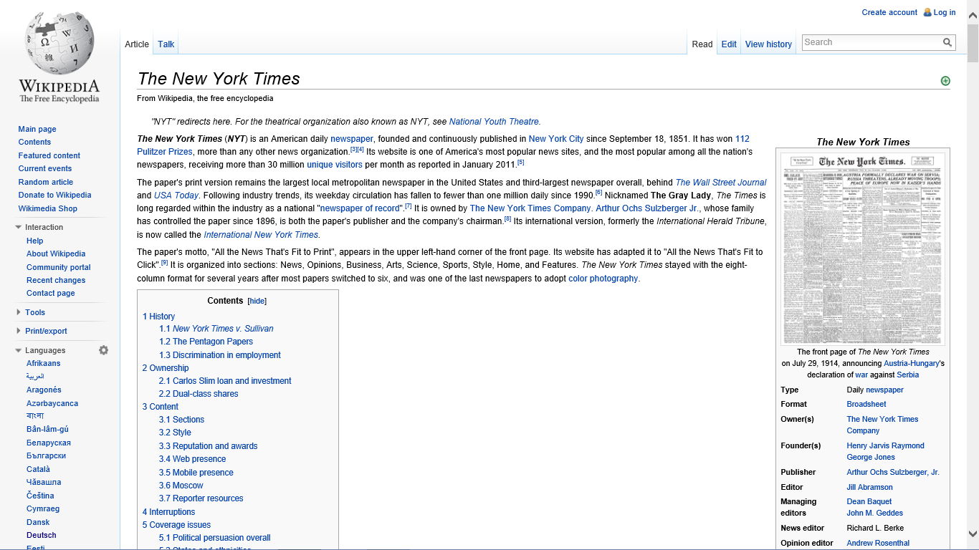Open Wikimedia Shop link
Screen dimensions: 979x550
(x=48, y=208)
